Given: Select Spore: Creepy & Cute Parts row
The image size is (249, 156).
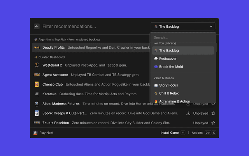Looking at the screenshot, I should pos(124,113).
